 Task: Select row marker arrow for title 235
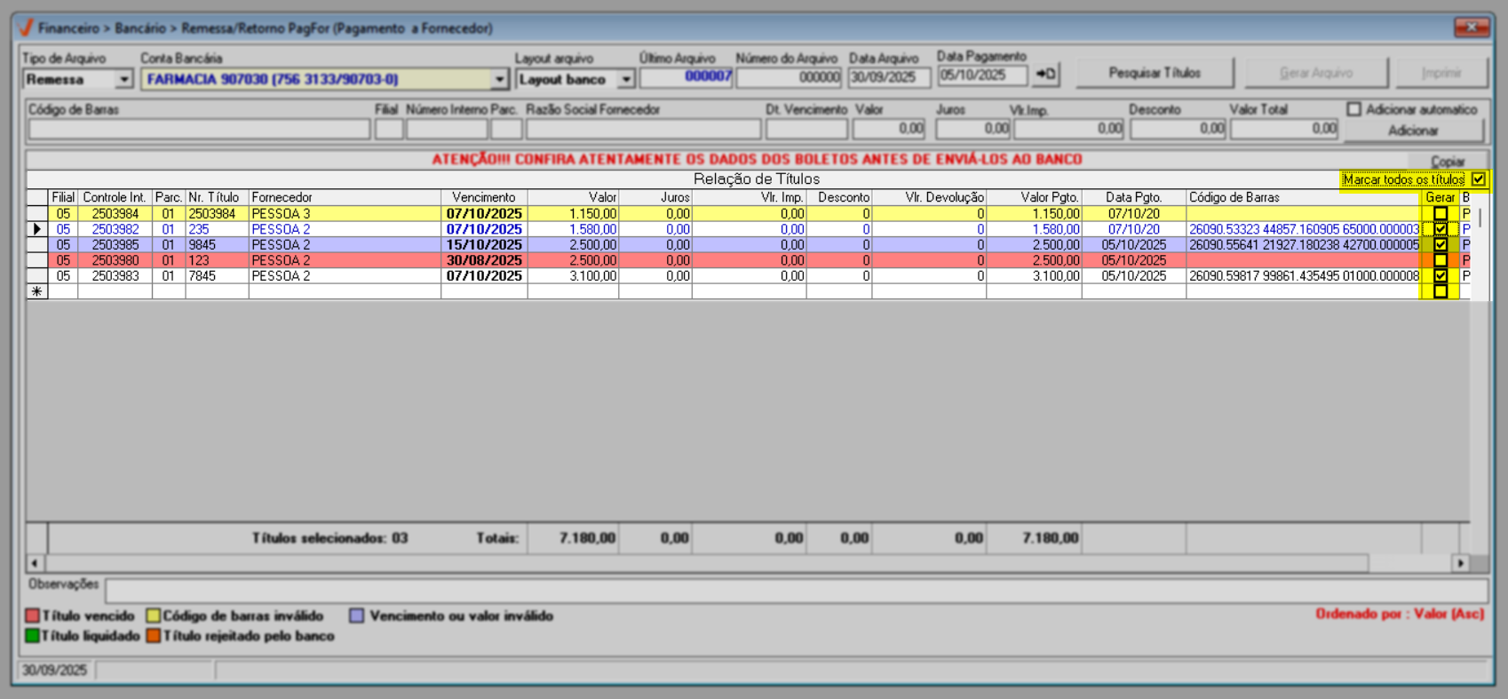coord(36,229)
